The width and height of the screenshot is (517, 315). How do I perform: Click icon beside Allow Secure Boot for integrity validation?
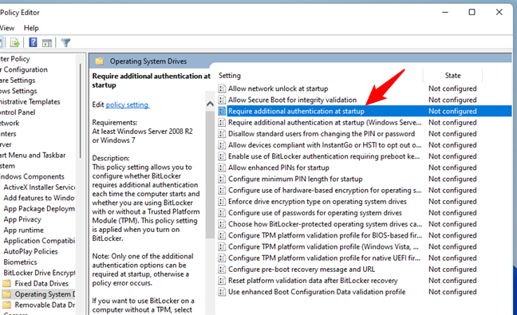(x=223, y=100)
